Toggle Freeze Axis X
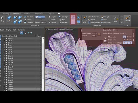This screenshot has height=103, width=138. (x=124, y=40)
